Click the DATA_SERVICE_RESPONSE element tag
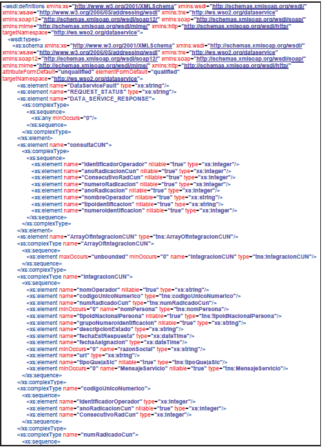 (86, 99)
